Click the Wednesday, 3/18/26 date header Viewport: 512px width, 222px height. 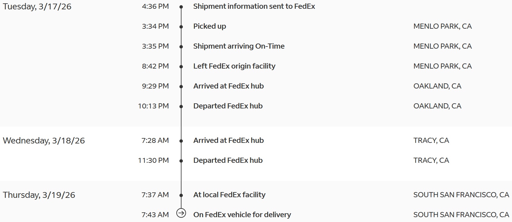coord(44,140)
